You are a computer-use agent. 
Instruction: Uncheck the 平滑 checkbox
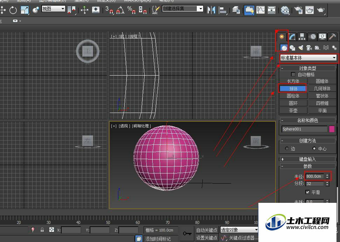click(307, 192)
